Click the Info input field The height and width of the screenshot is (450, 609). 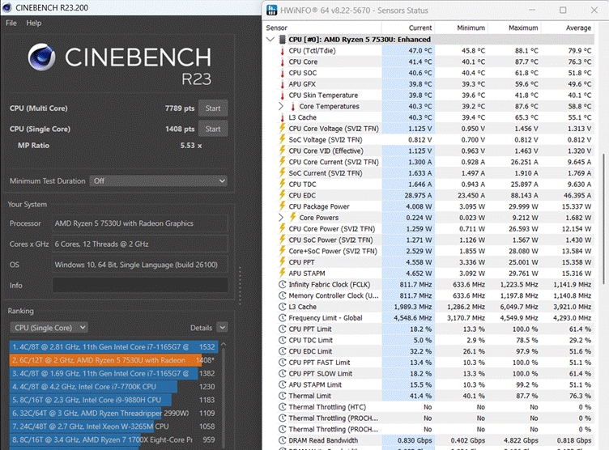click(140, 285)
